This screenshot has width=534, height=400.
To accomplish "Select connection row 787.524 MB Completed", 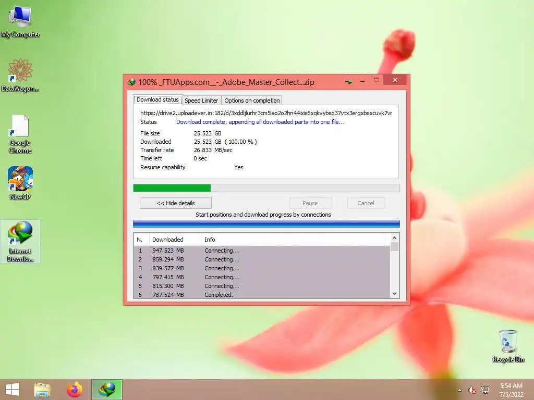I will [x=262, y=295].
